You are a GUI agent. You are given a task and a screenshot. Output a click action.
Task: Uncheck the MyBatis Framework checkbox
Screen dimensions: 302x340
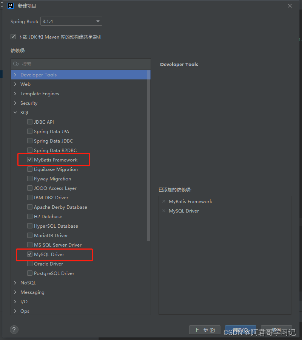point(30,160)
